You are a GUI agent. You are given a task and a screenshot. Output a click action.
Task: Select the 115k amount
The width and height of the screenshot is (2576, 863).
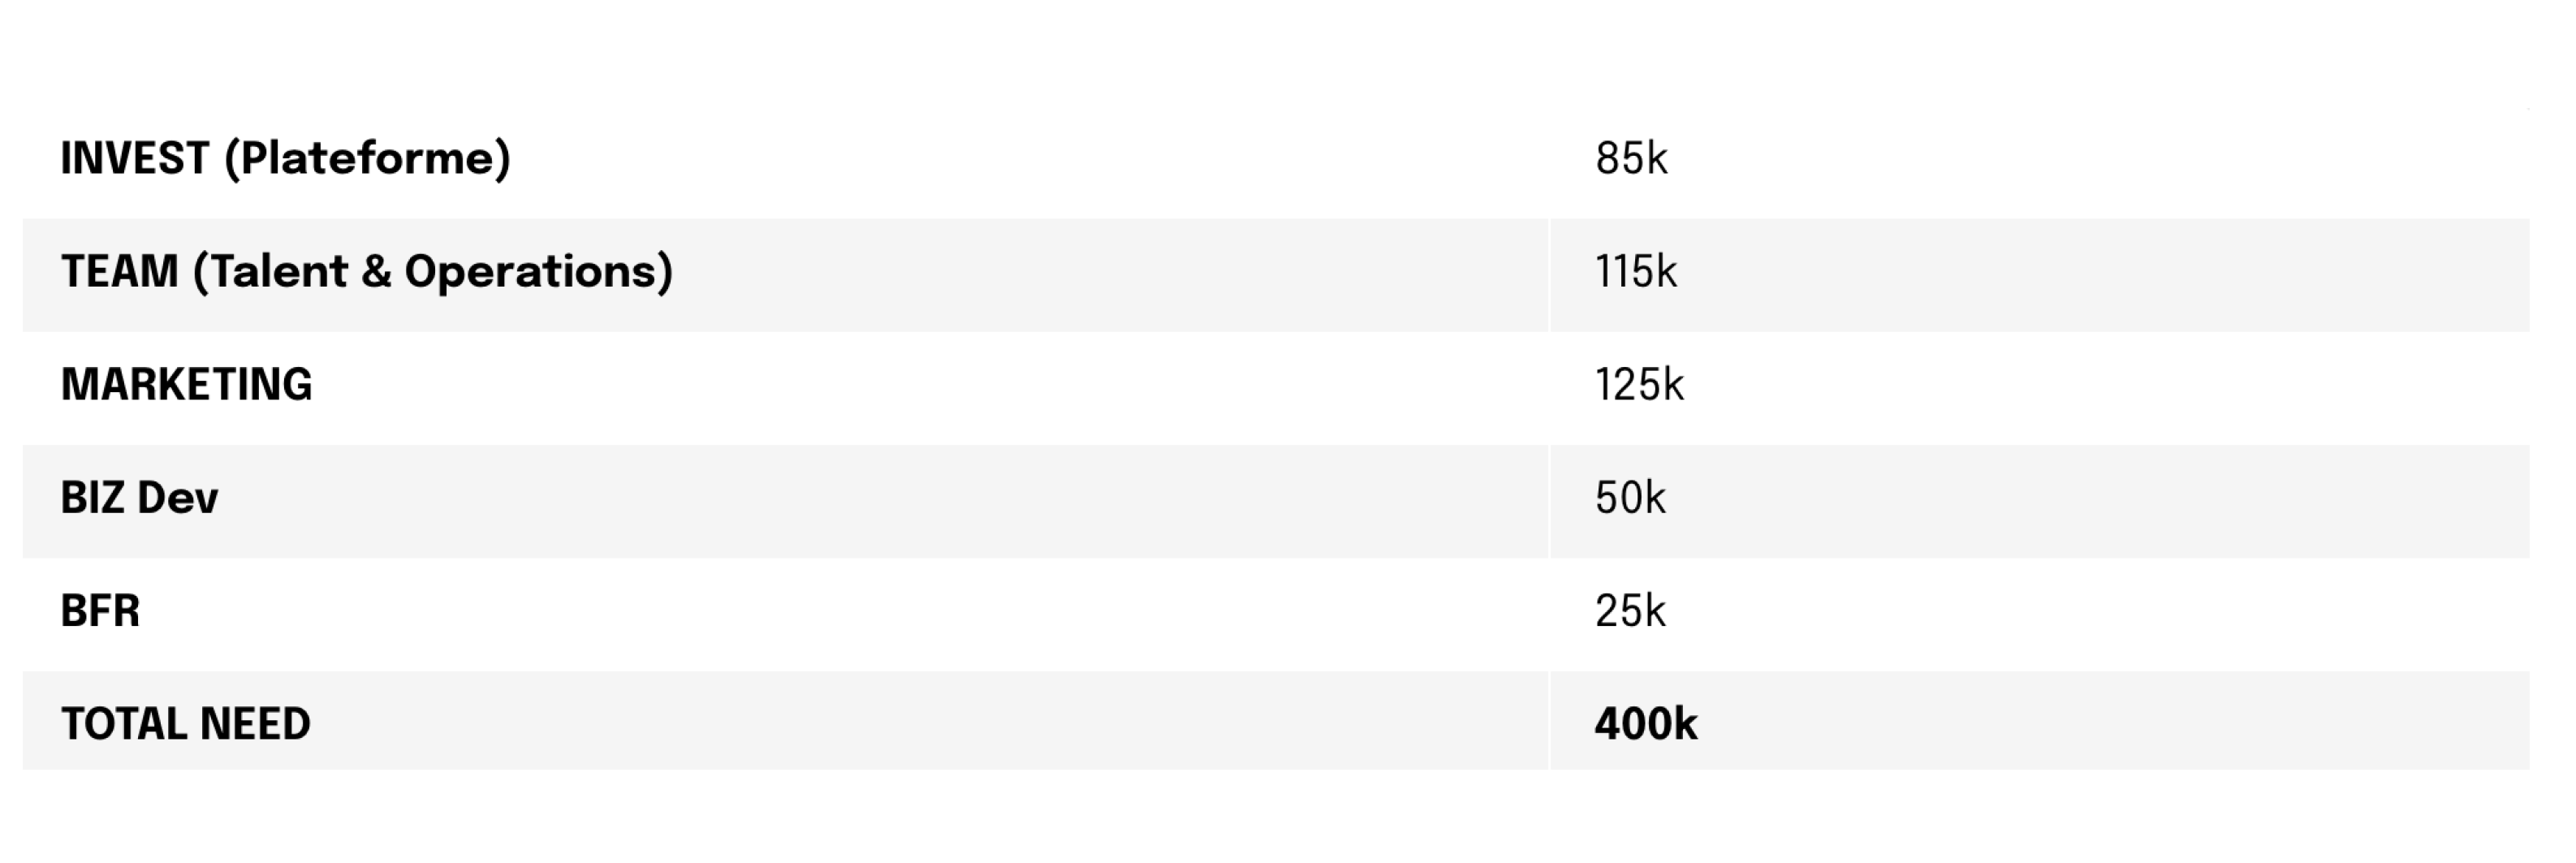pyautogui.click(x=1635, y=272)
